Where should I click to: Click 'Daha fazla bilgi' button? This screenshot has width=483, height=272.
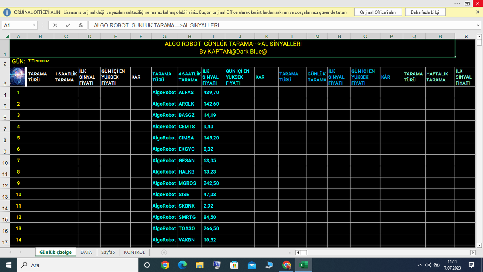pyautogui.click(x=425, y=12)
